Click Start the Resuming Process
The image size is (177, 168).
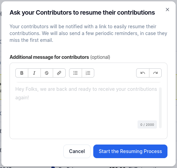130,151
